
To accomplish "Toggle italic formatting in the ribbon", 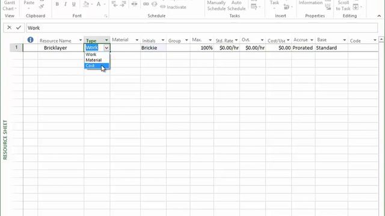I will tap(66, 4).
